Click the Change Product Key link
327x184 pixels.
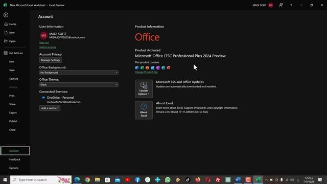point(146,72)
